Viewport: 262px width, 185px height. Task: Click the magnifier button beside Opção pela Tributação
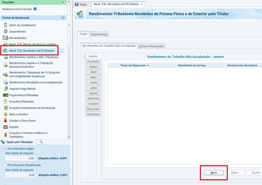41,142
